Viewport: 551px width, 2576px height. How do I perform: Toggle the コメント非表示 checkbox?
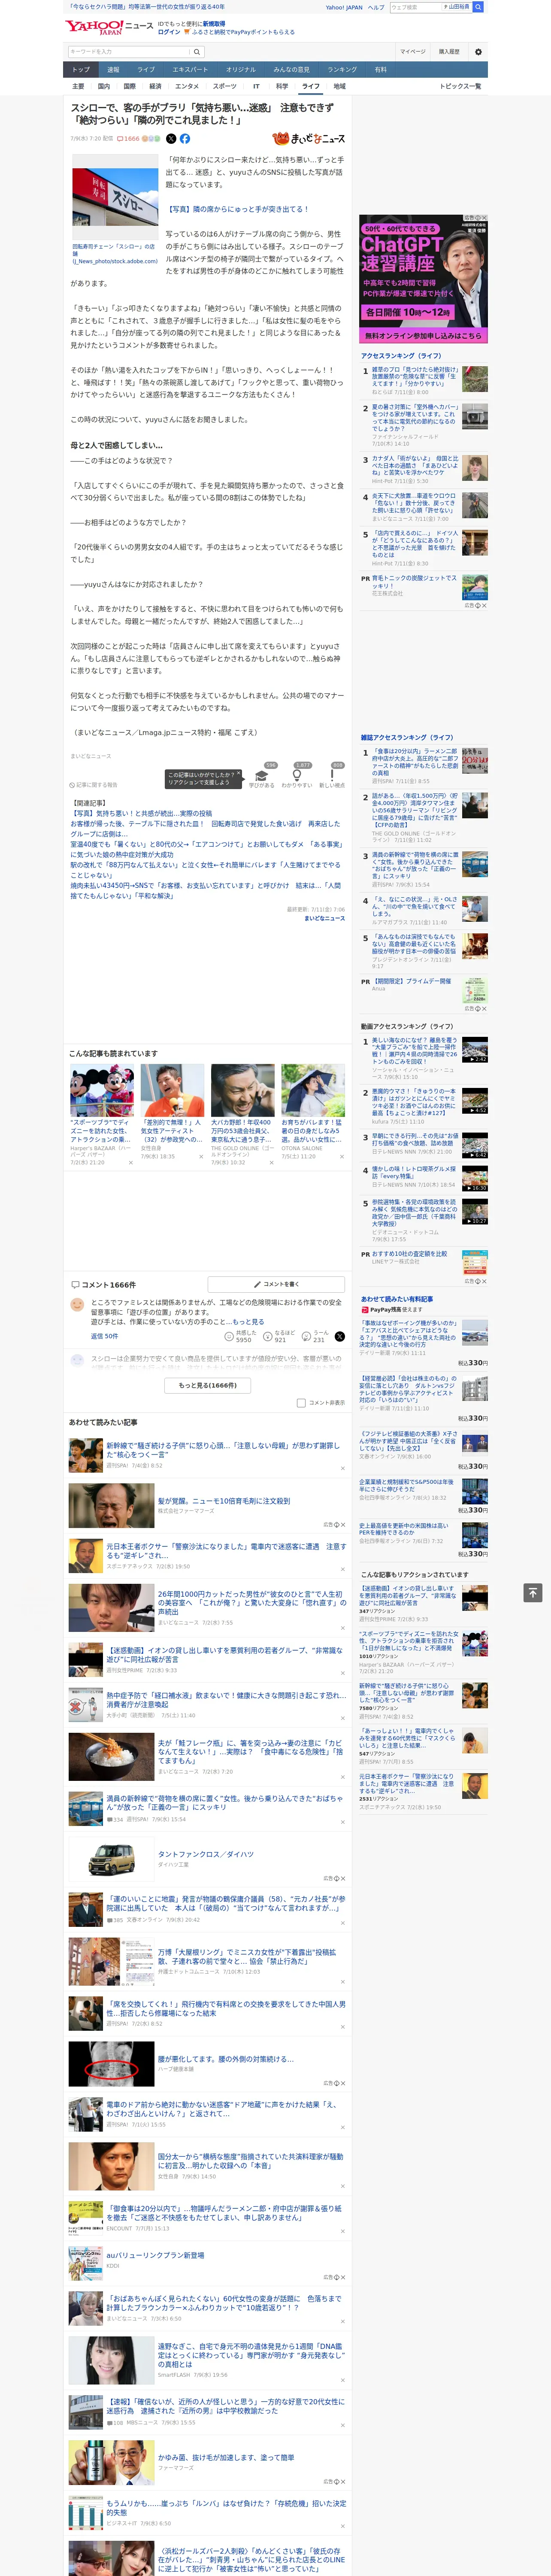click(x=301, y=1403)
